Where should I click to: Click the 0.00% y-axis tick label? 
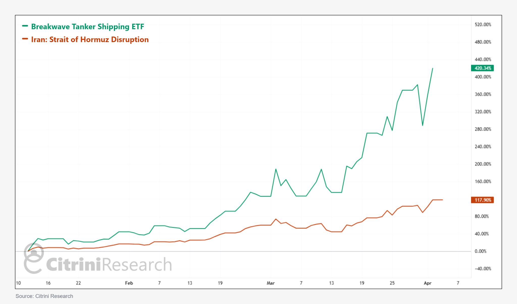pos(480,251)
